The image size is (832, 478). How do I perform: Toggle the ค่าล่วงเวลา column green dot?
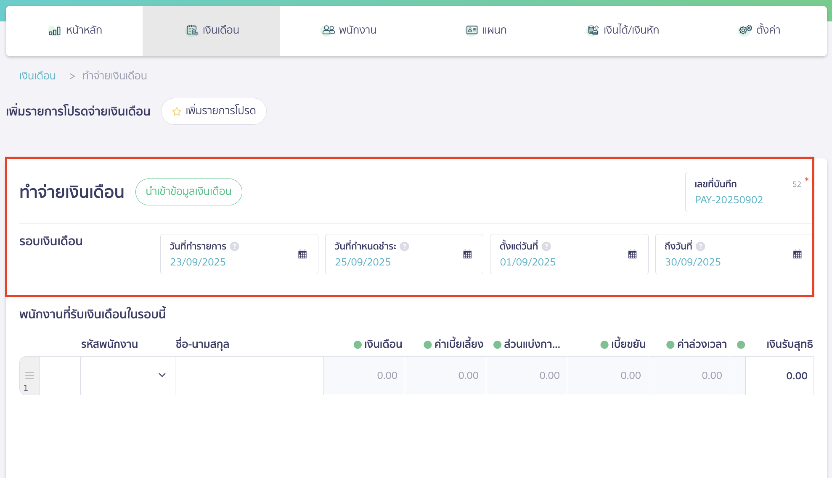point(670,345)
